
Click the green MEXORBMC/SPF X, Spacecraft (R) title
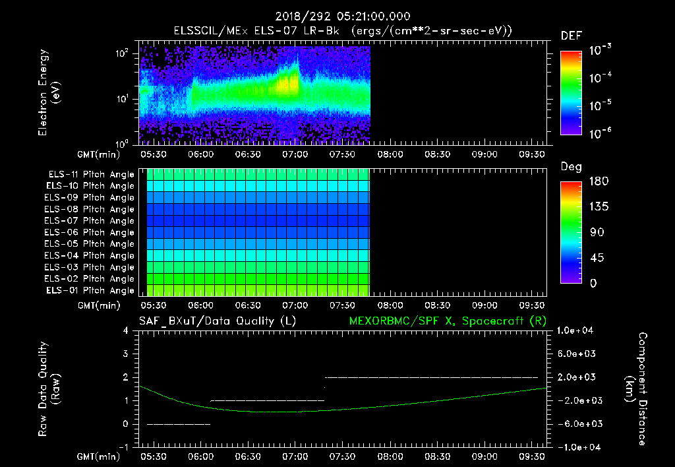pos(448,321)
